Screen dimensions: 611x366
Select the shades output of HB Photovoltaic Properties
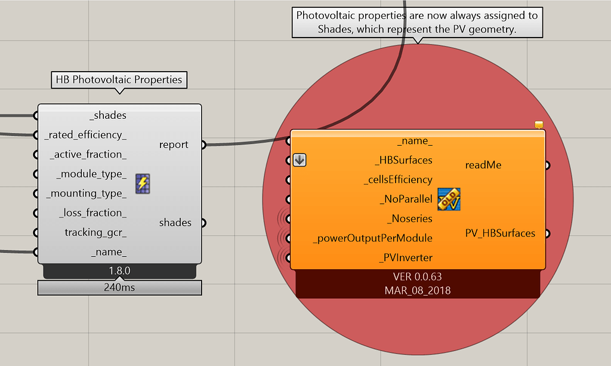click(203, 222)
